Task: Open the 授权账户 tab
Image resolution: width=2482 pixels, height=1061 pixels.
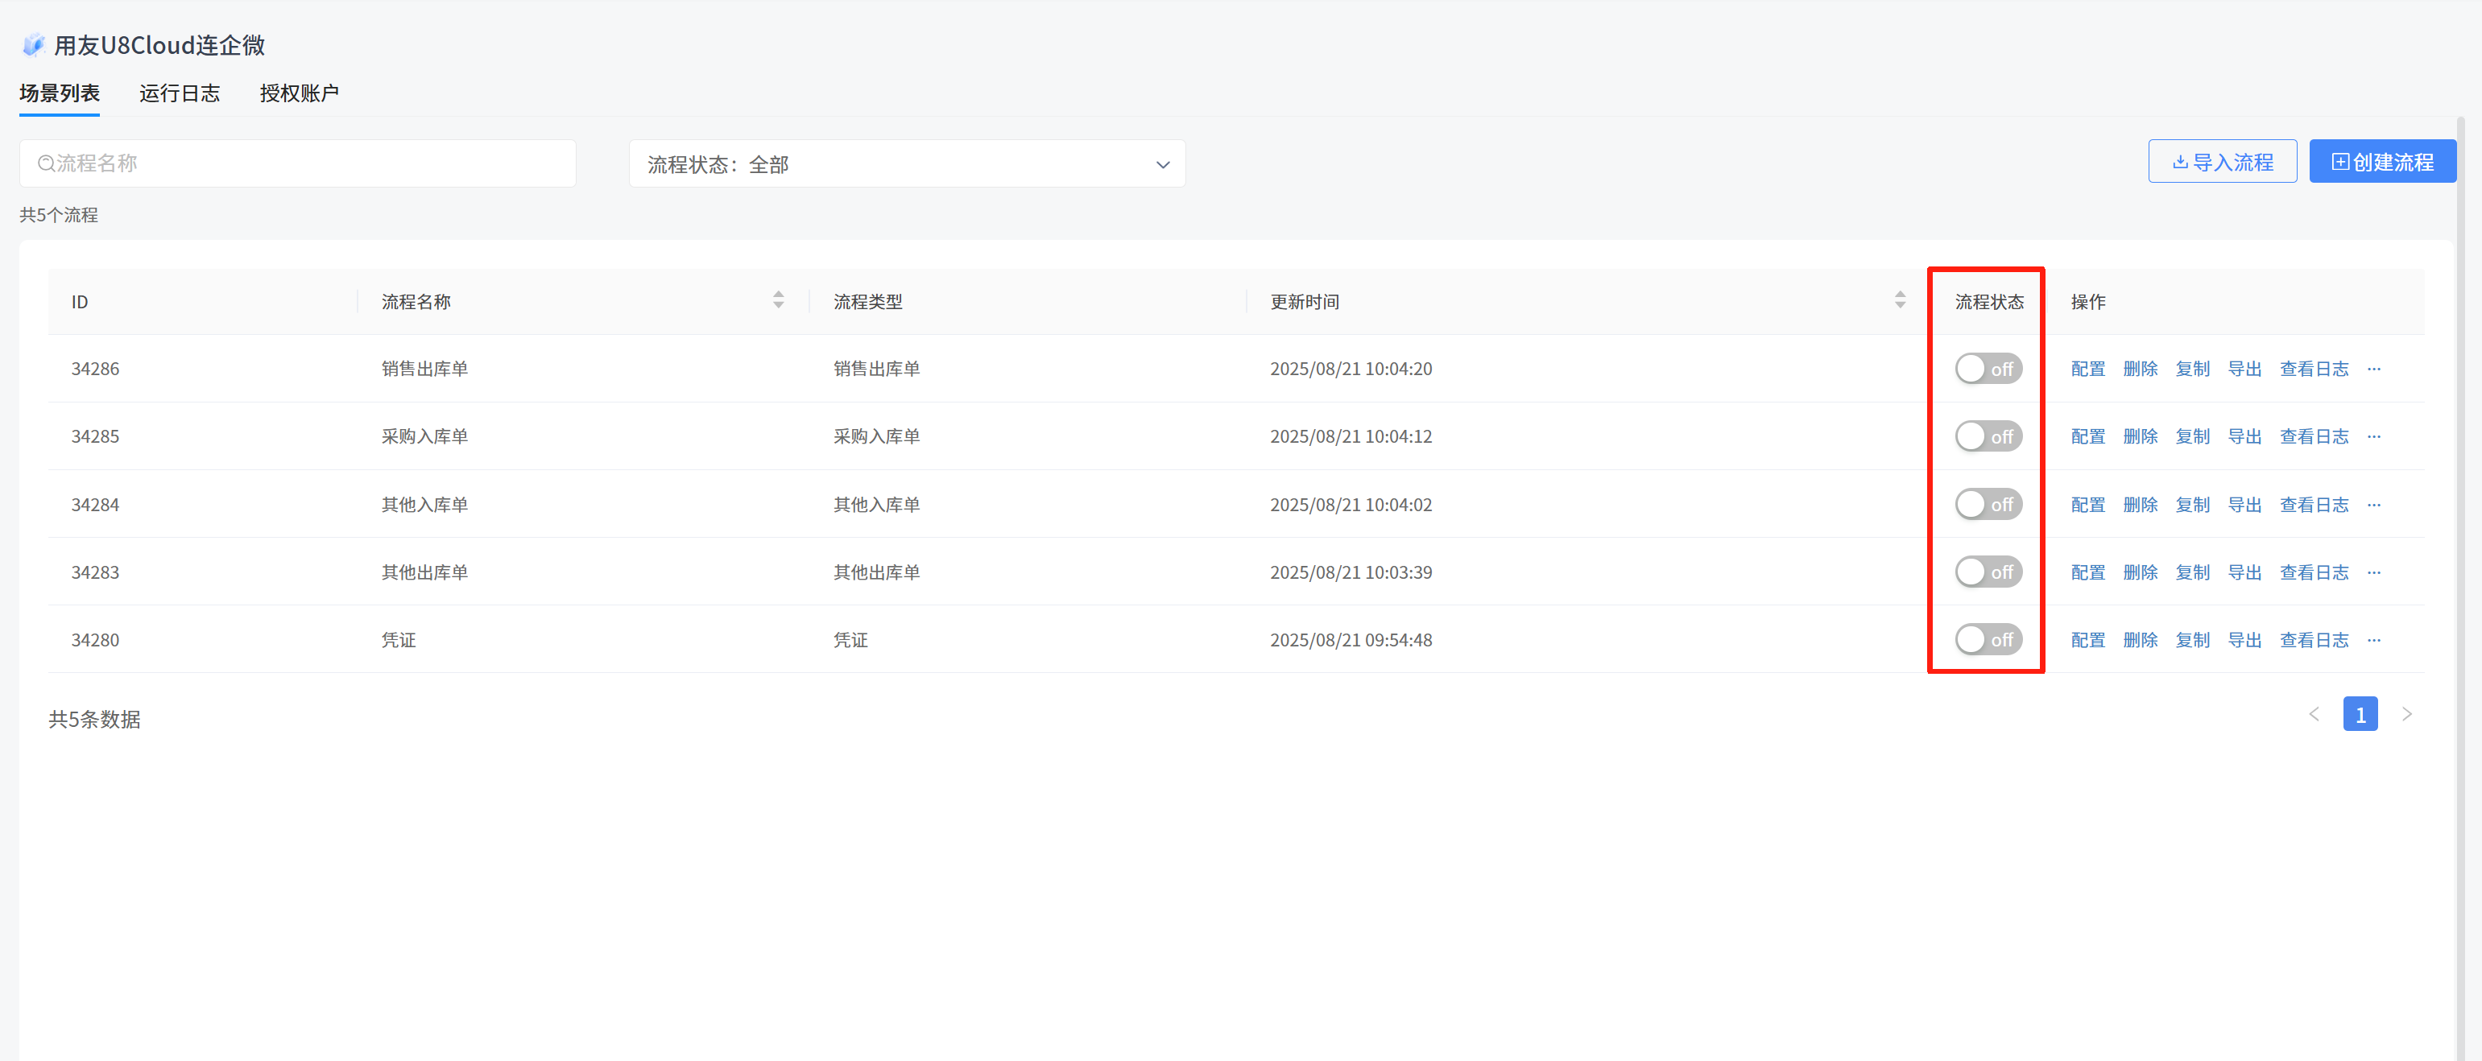Action: click(x=299, y=93)
